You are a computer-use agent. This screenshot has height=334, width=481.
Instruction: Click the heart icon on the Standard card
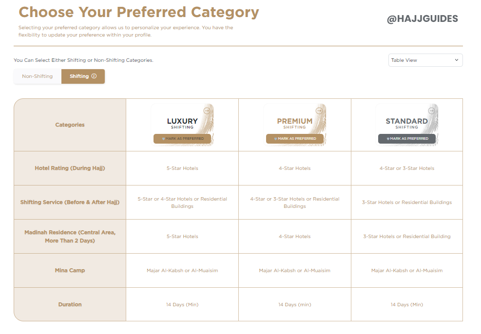[x=388, y=139]
